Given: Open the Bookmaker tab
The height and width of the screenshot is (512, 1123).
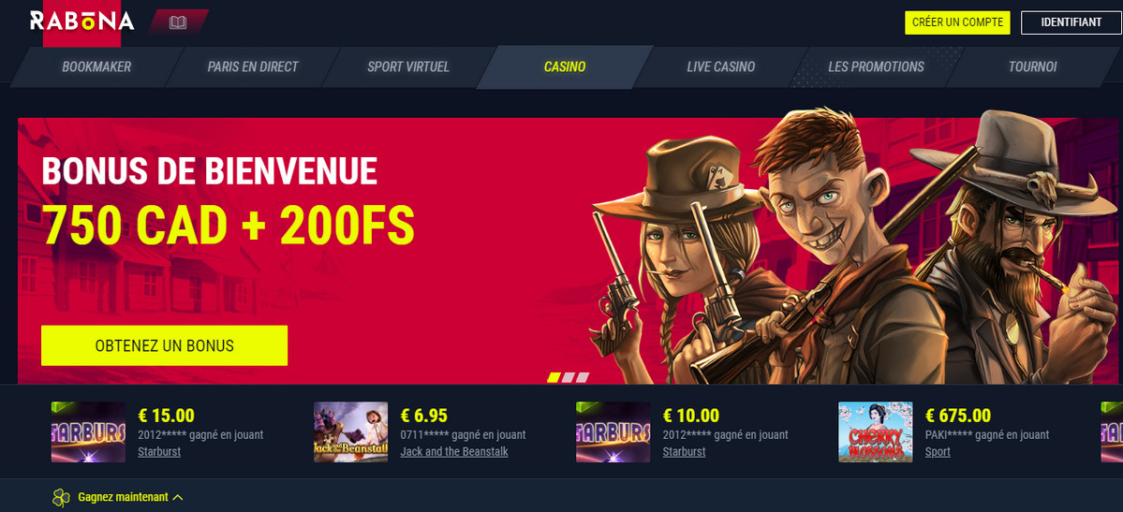Looking at the screenshot, I should pos(96,67).
